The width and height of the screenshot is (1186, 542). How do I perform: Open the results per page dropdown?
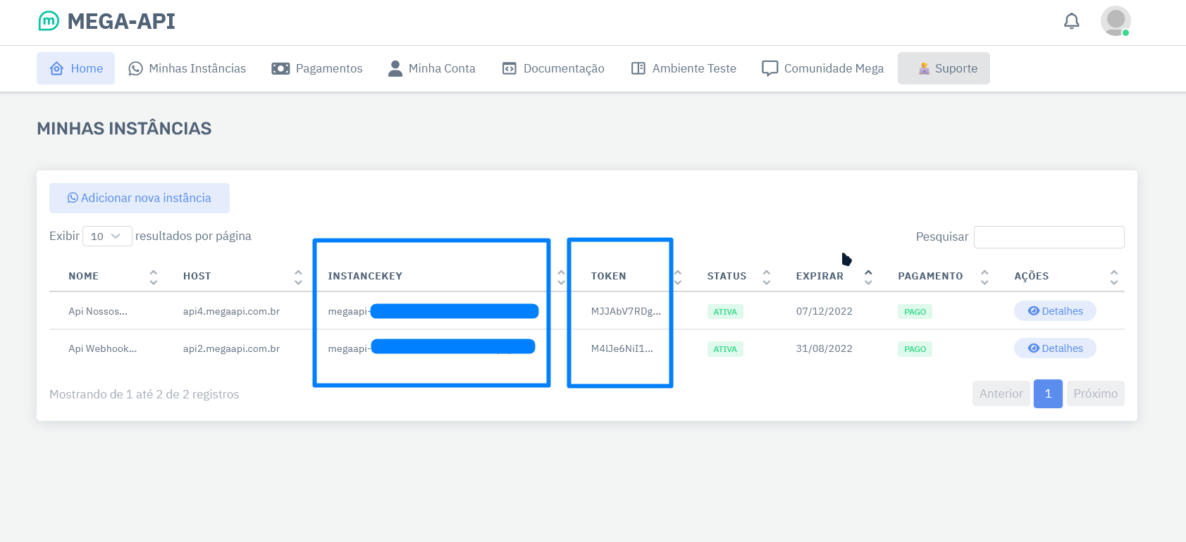pyautogui.click(x=107, y=237)
